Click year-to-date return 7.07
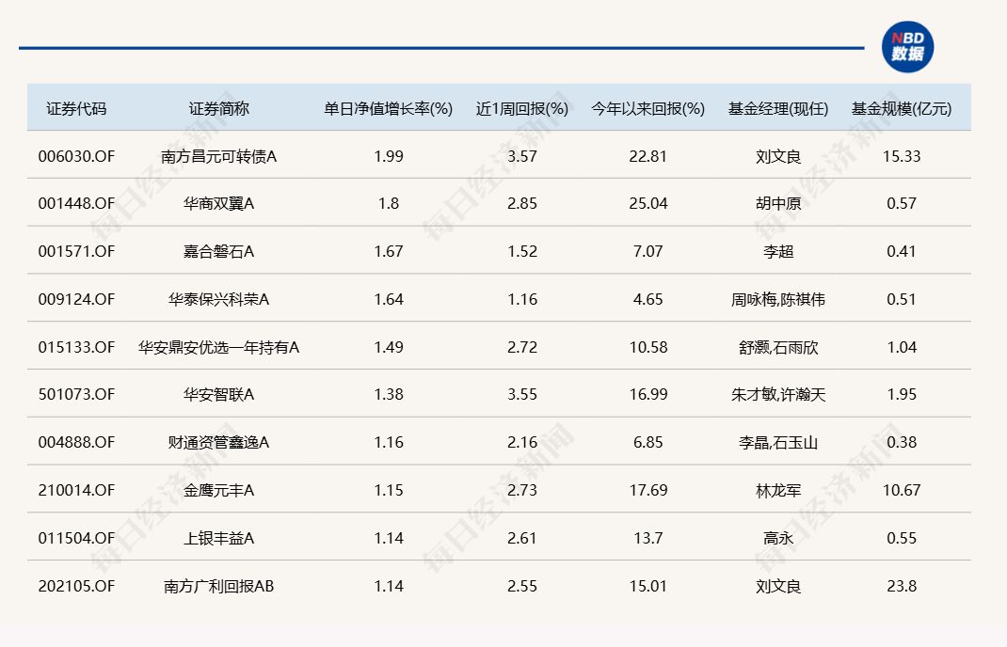Viewport: 1007px width, 647px height. (648, 251)
